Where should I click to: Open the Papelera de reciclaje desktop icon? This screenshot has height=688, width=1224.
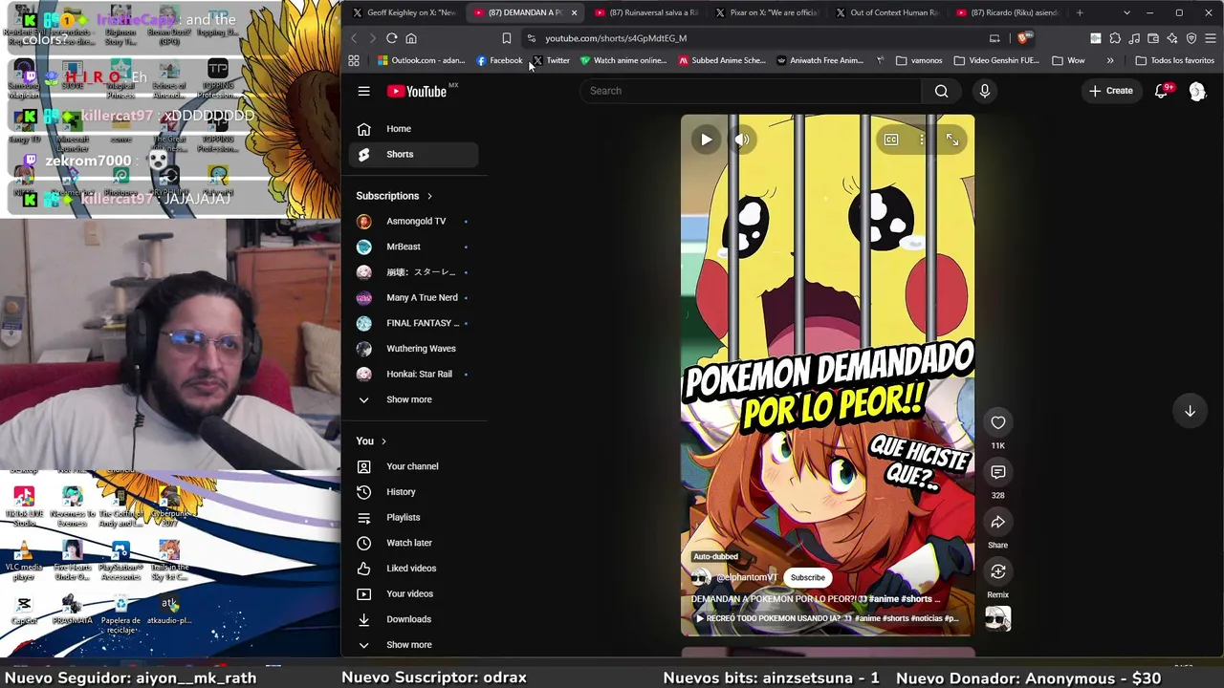(x=120, y=613)
